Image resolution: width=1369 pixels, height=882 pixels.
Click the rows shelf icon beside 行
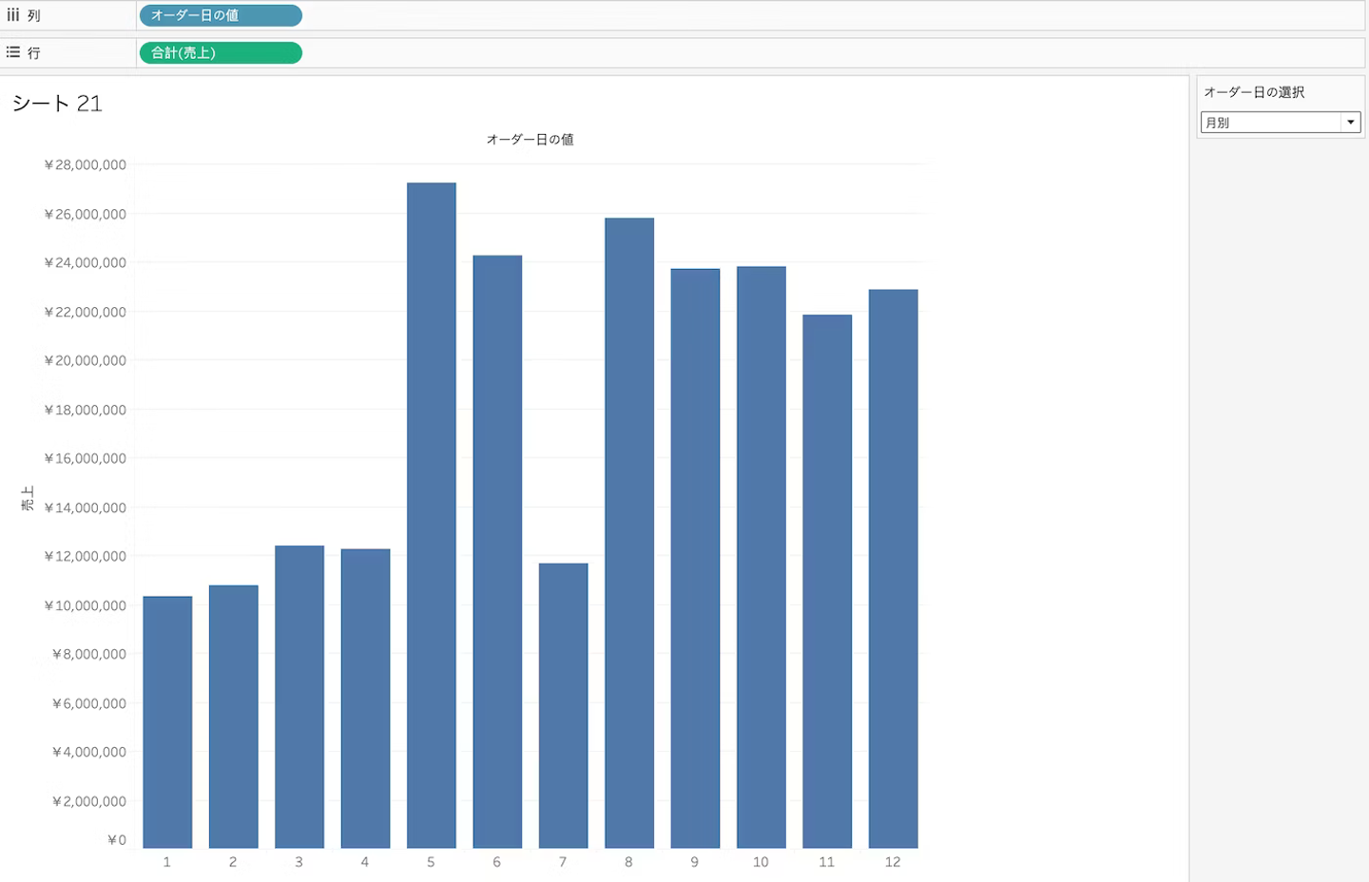13,52
